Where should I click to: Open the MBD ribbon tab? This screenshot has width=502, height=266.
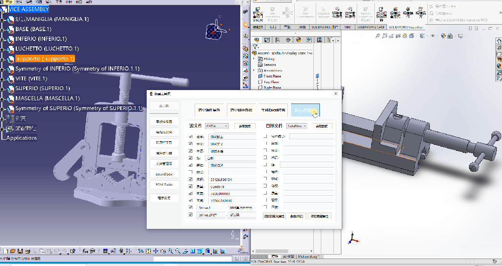click(x=347, y=27)
